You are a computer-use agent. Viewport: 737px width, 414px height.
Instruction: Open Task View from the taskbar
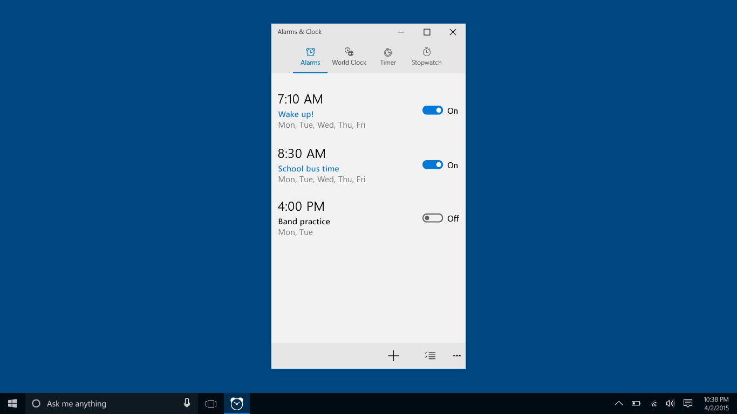(x=210, y=403)
